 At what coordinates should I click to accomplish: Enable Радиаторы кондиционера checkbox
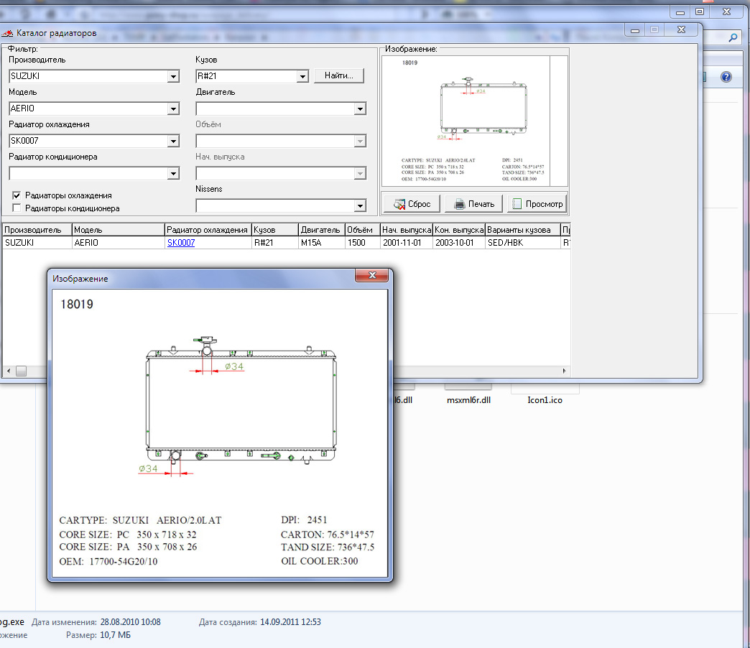(x=17, y=208)
